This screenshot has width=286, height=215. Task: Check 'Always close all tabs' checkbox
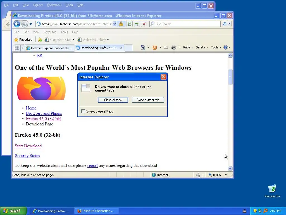[83, 111]
